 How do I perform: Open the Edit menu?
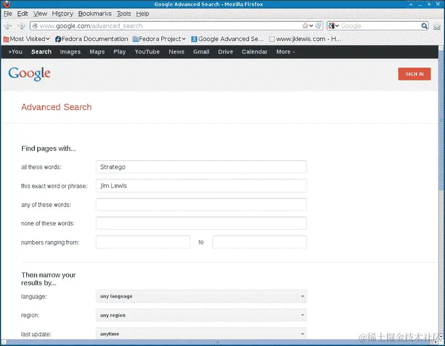(22, 13)
